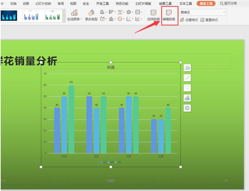Click the 在线图表 online chart icon

[x=74, y=13]
